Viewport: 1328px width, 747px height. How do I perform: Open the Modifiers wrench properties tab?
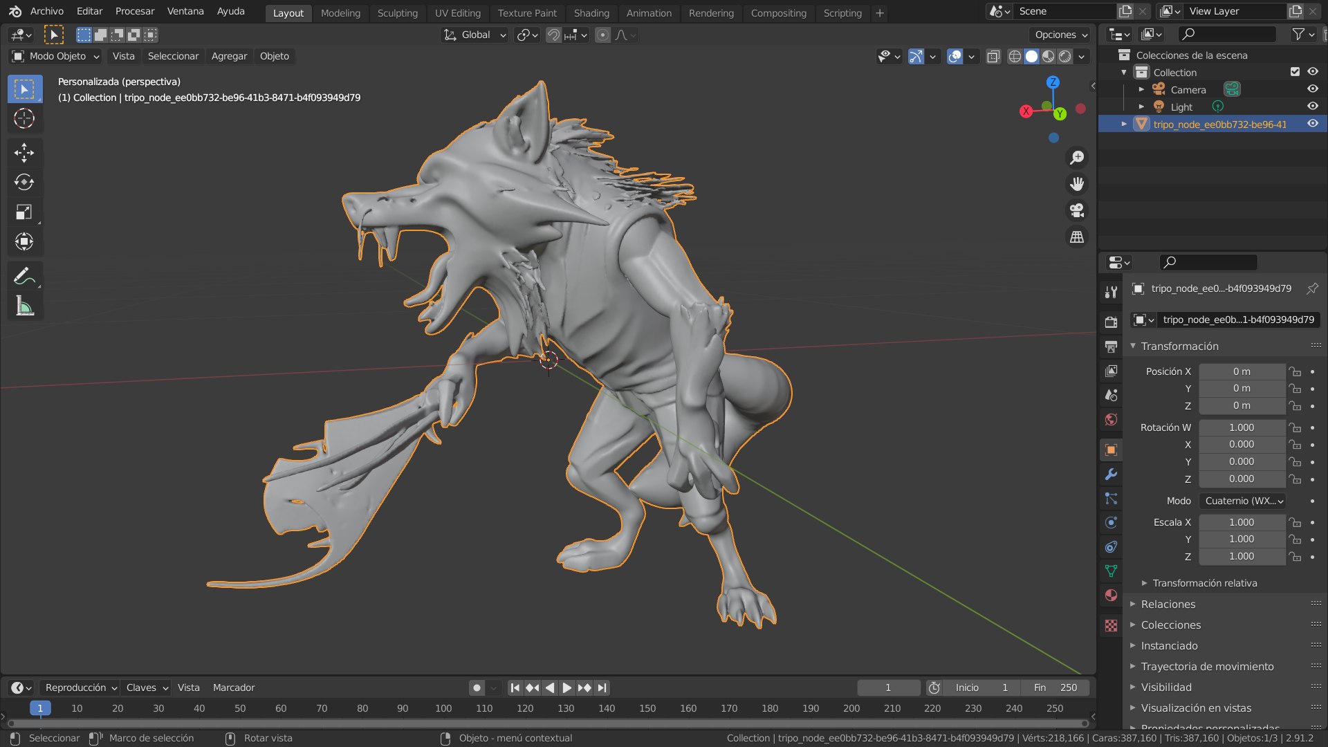(1111, 474)
